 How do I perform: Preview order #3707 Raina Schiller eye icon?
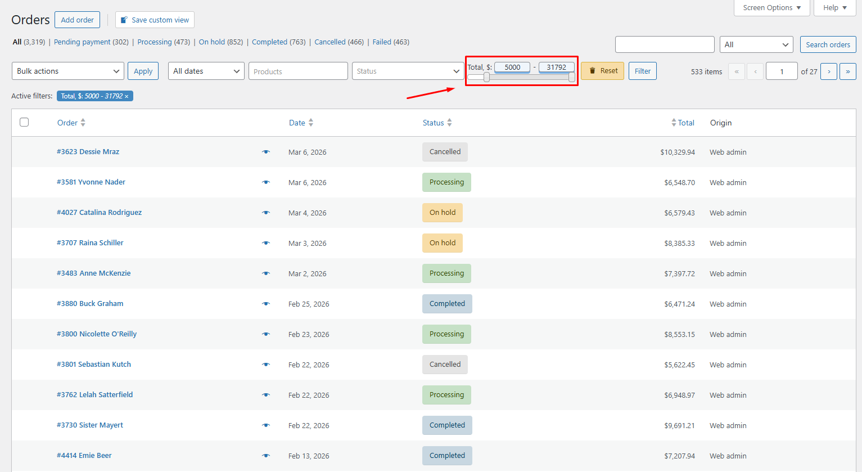266,243
